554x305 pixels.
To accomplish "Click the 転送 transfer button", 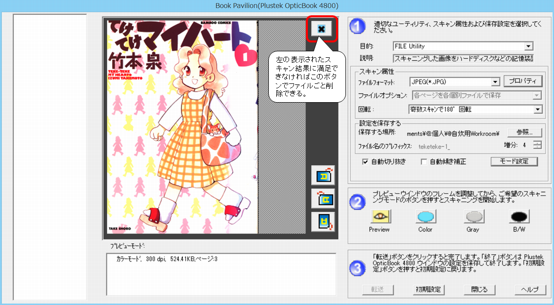I will (x=378, y=290).
